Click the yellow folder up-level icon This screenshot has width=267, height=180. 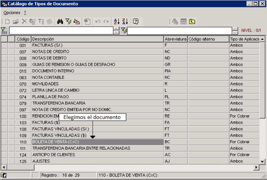coord(192,21)
